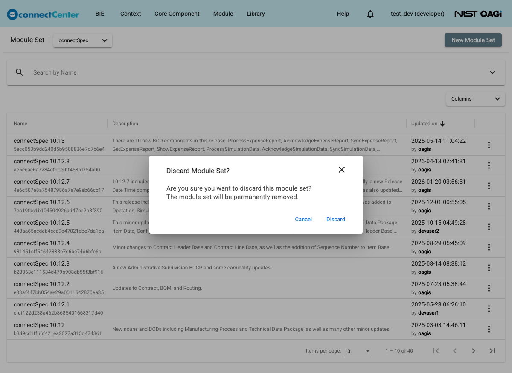
Task: Go to the previous page
Action: (x=455, y=351)
